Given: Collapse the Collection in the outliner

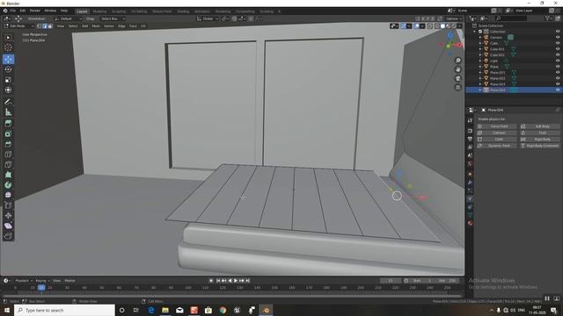Looking at the screenshot, I should (475, 32).
